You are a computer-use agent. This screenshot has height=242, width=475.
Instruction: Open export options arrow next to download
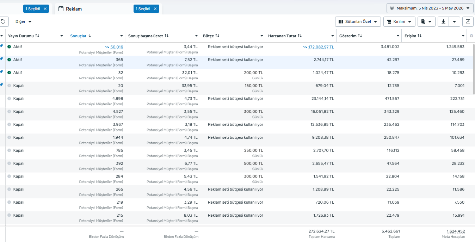[x=455, y=21]
